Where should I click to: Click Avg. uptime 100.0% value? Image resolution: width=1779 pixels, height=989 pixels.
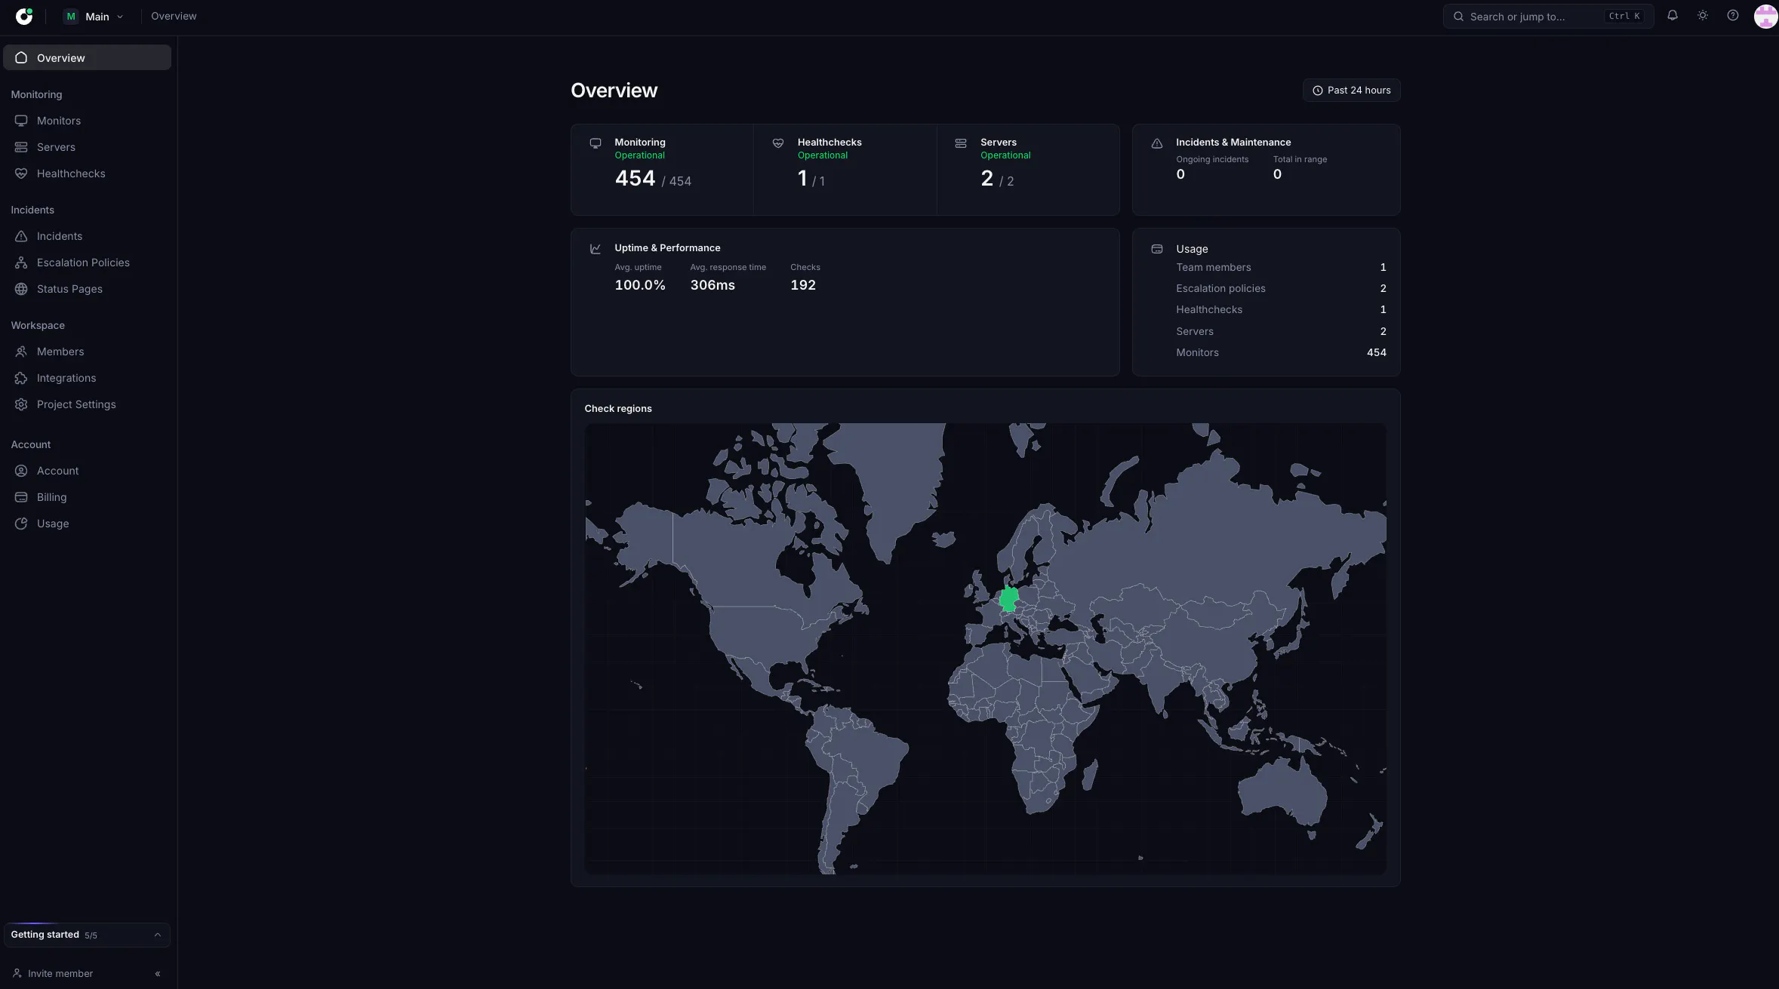pyautogui.click(x=640, y=285)
